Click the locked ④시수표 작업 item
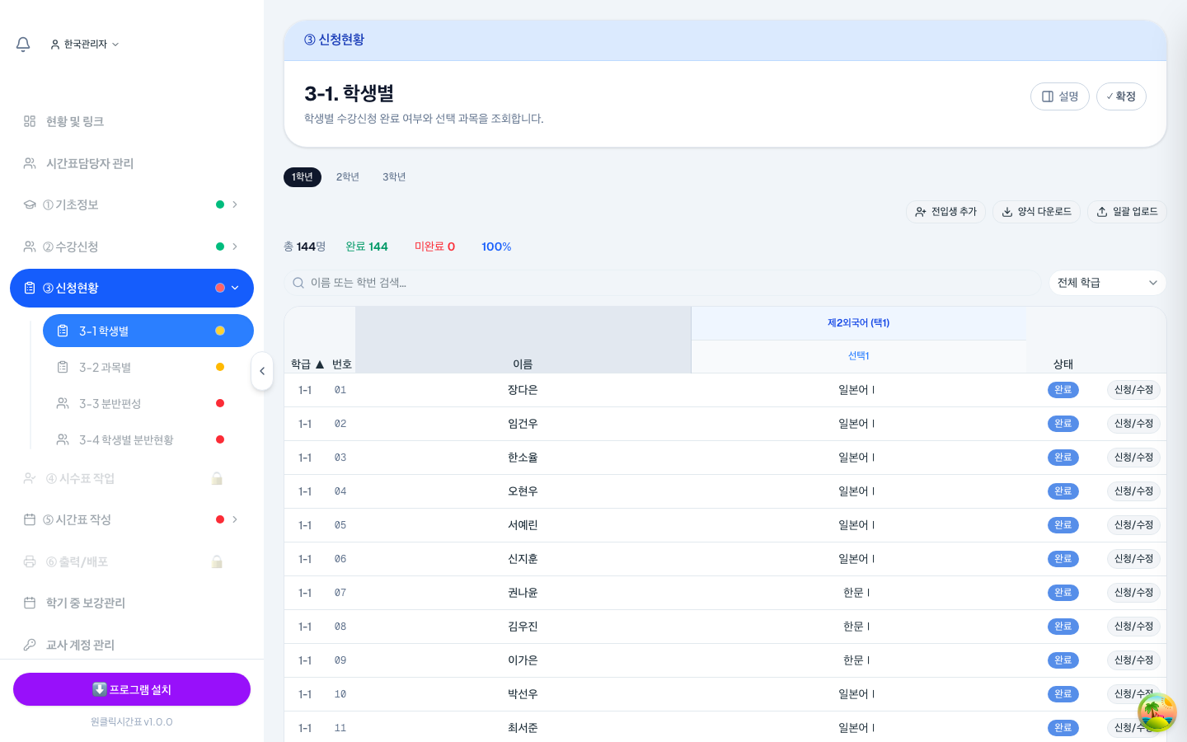 click(132, 478)
